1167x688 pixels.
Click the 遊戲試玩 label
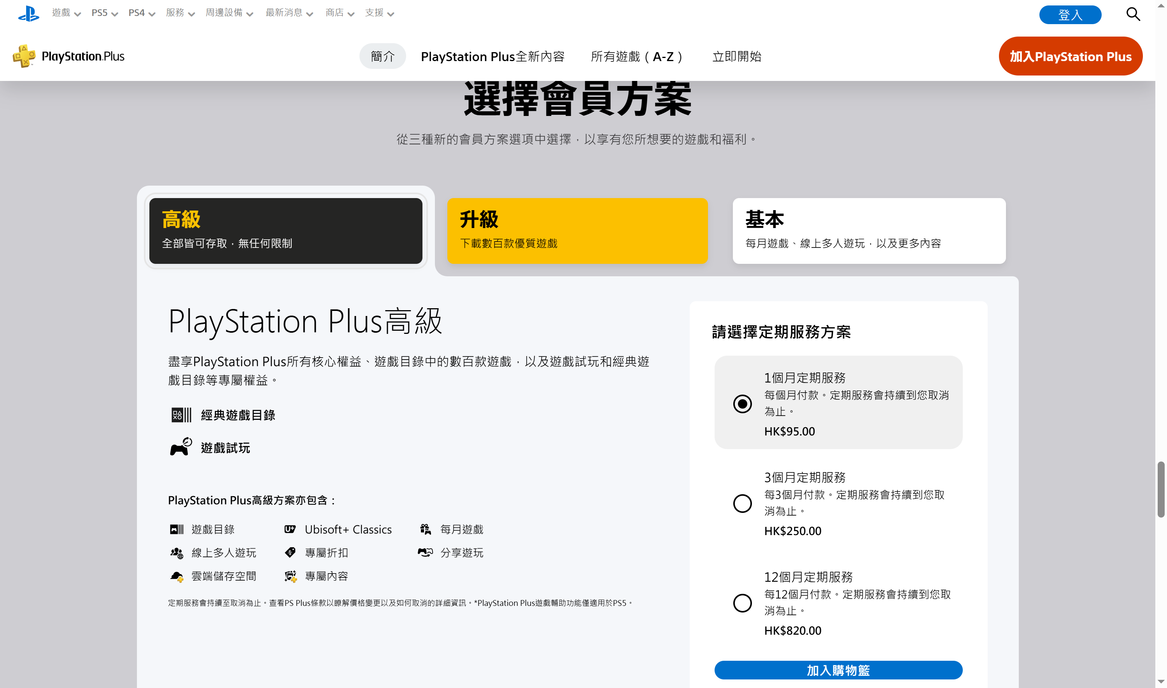pos(225,448)
